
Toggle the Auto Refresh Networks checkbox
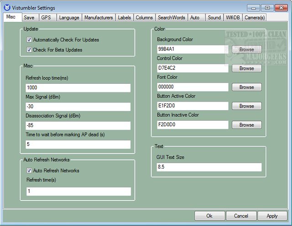pyautogui.click(x=29, y=170)
